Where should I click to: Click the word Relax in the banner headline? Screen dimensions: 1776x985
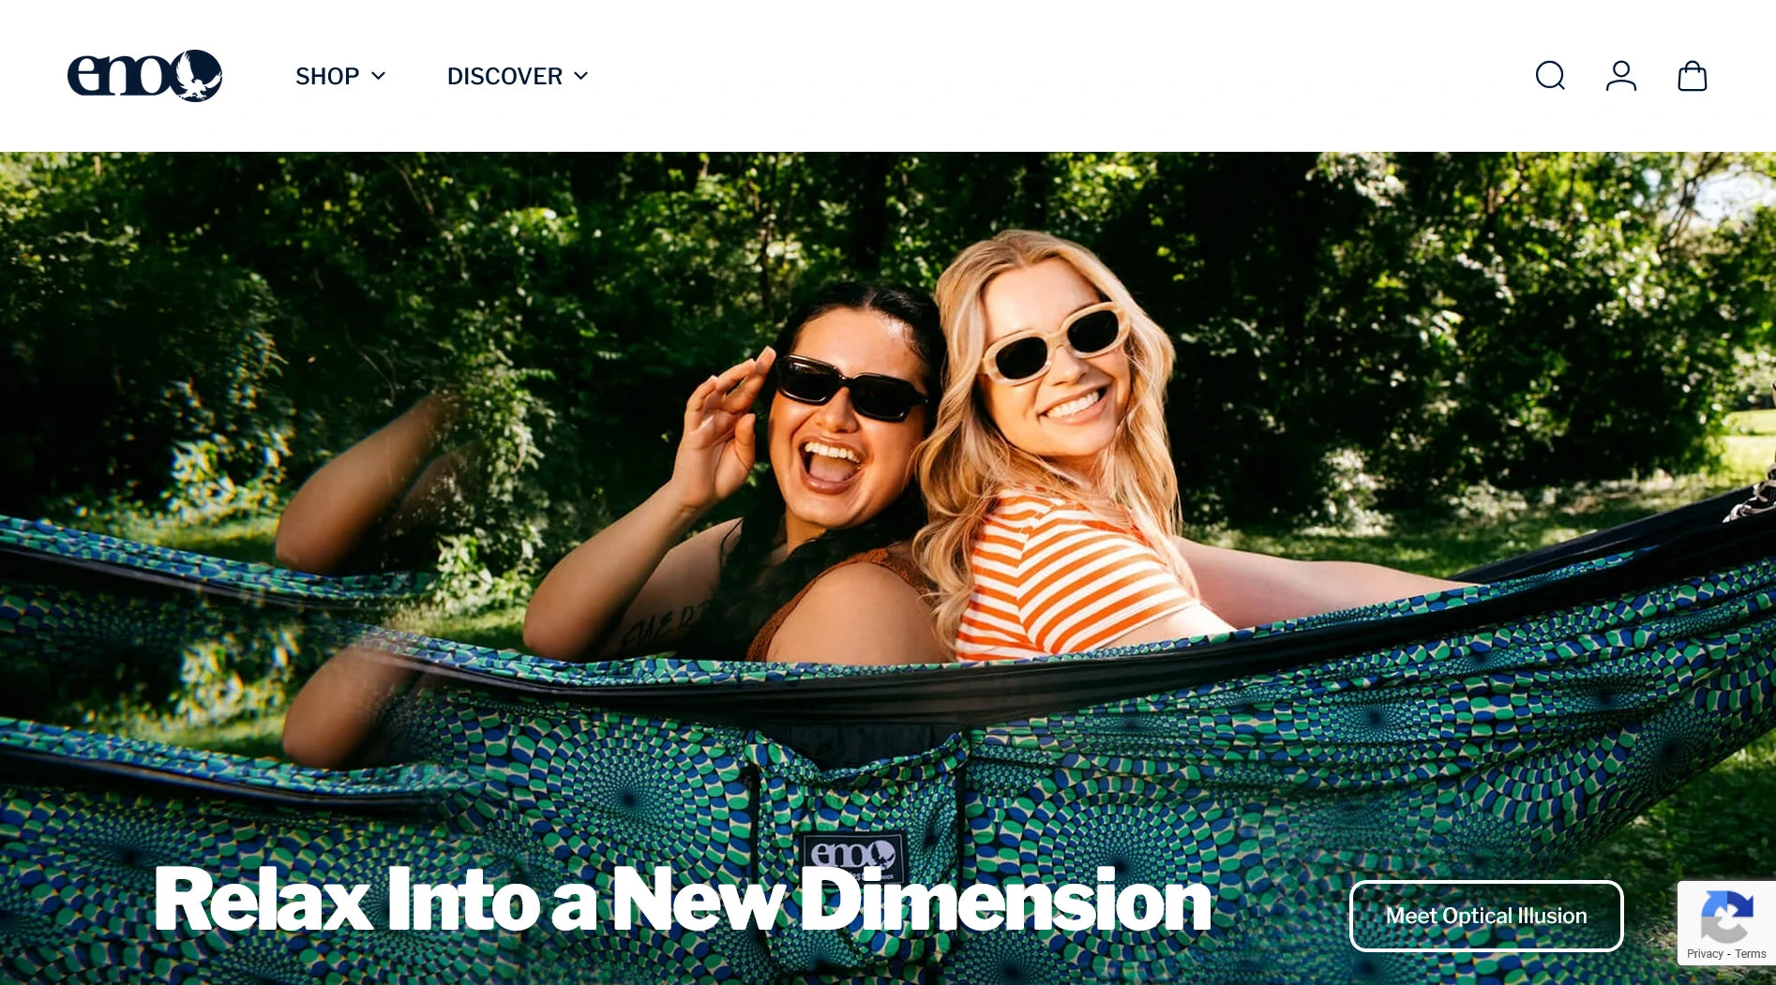[x=263, y=900]
